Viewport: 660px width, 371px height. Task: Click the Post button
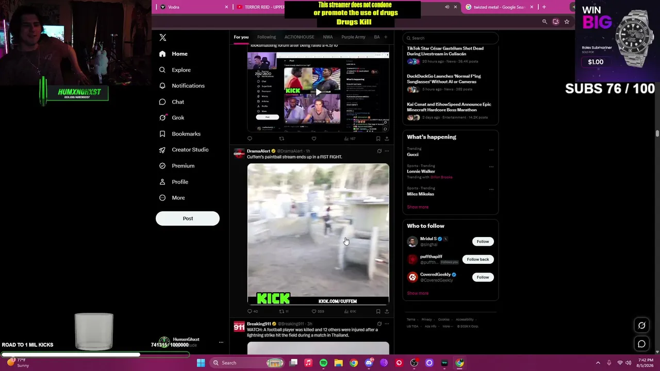pyautogui.click(x=188, y=218)
